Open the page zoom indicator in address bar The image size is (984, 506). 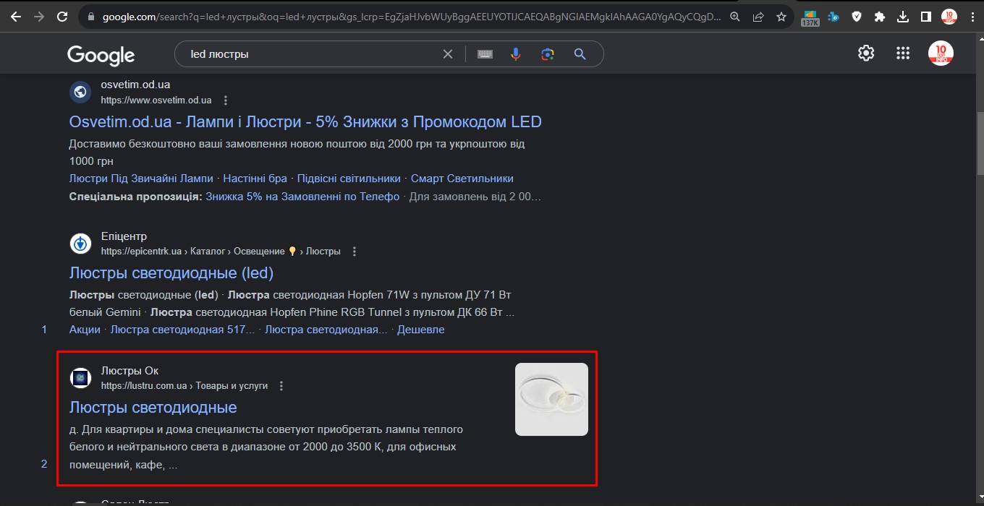(735, 17)
